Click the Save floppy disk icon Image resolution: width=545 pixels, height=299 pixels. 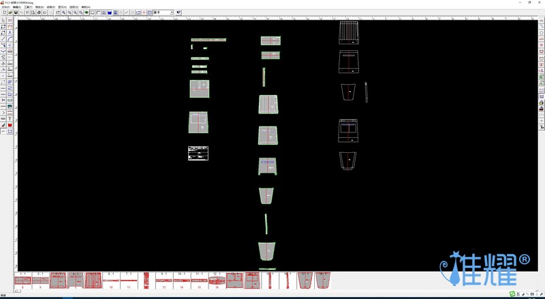click(x=15, y=12)
